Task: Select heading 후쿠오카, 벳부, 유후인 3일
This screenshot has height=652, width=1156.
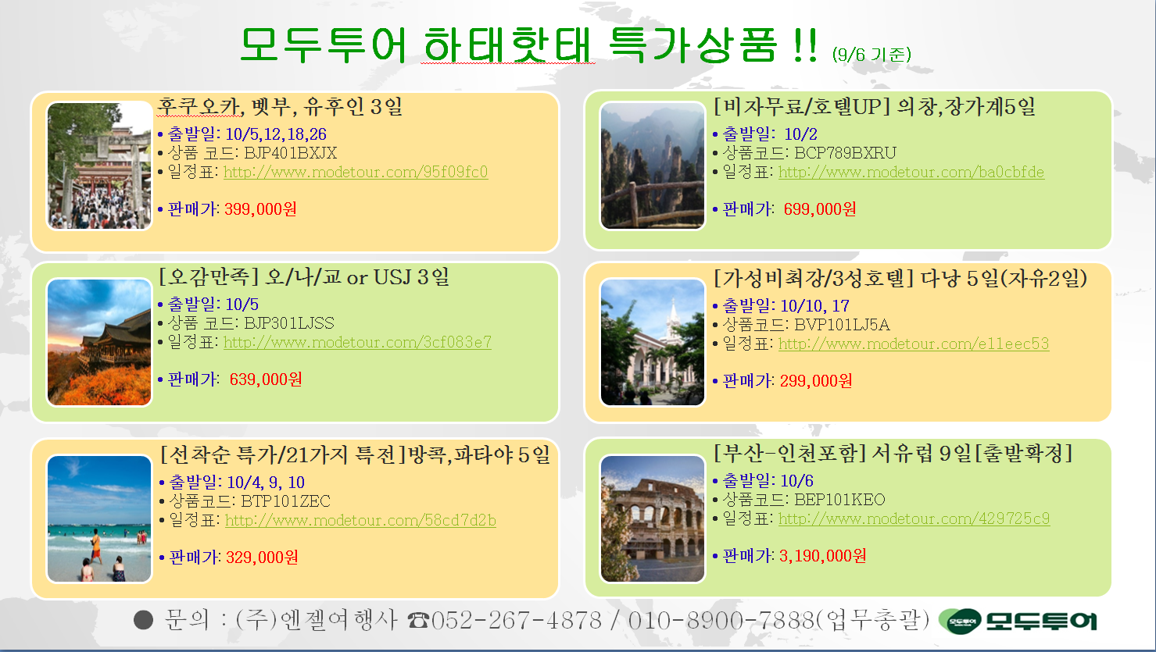Action: pos(281,106)
